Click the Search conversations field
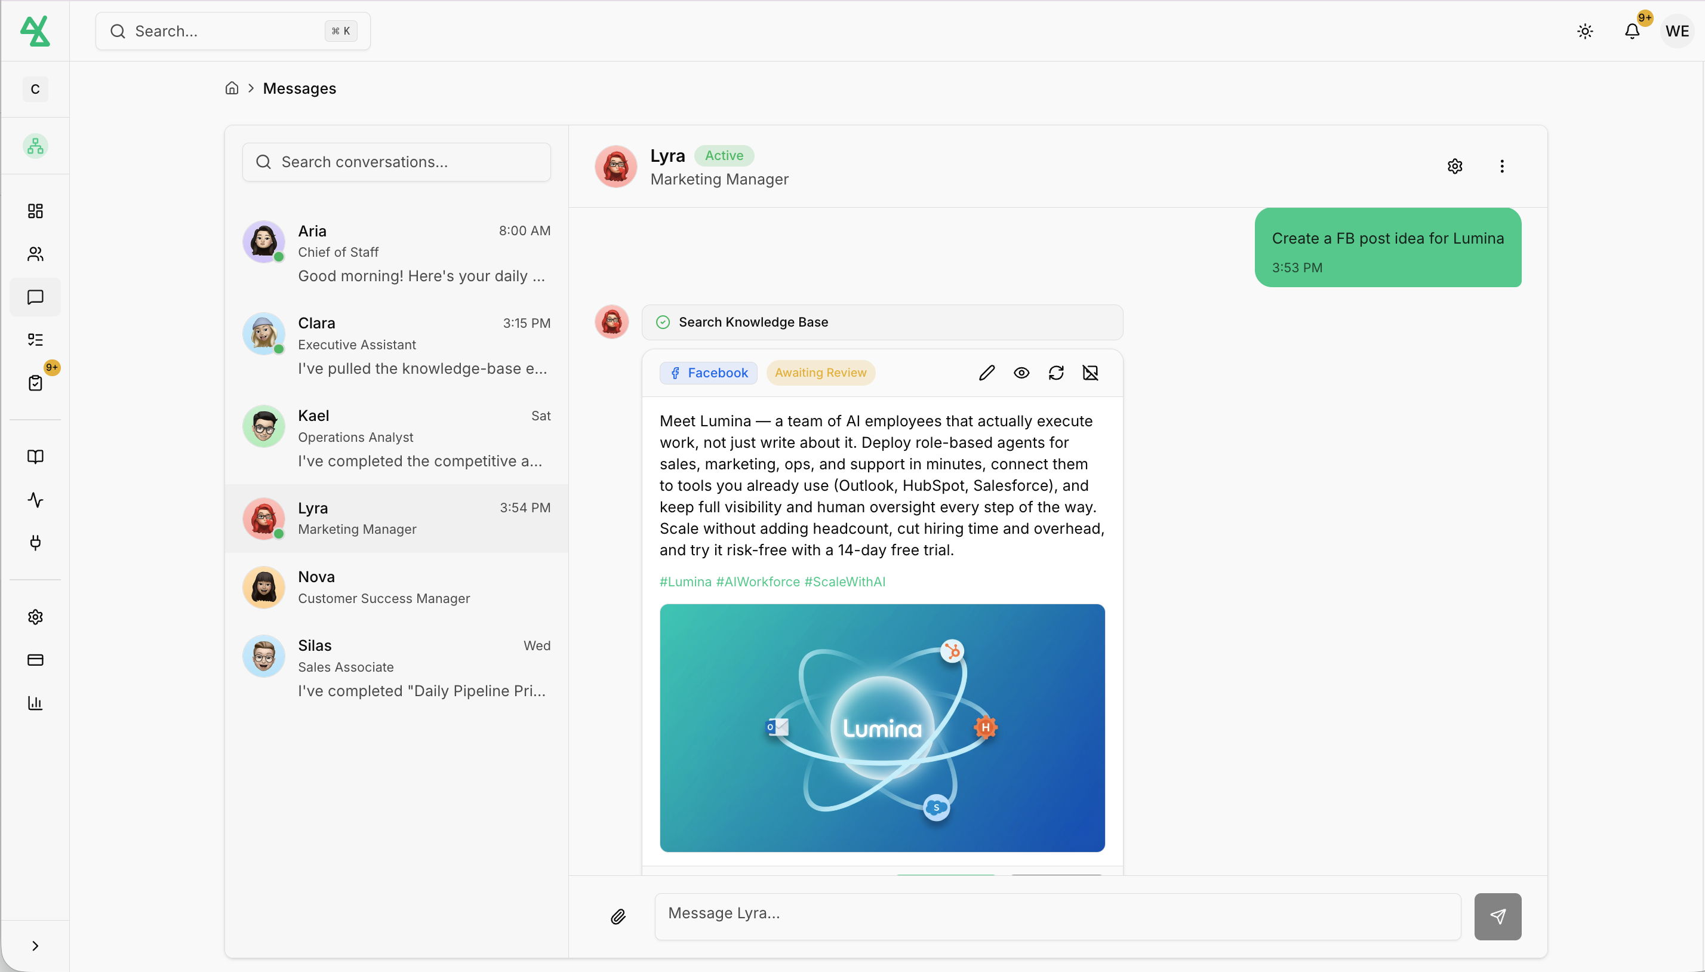This screenshot has width=1705, height=972. [396, 162]
